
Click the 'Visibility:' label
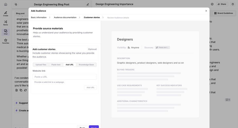122,48
